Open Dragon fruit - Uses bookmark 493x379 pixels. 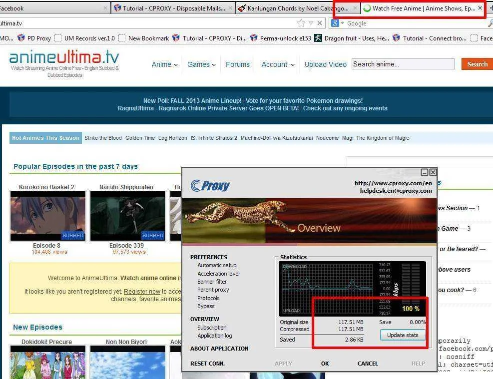click(x=352, y=38)
